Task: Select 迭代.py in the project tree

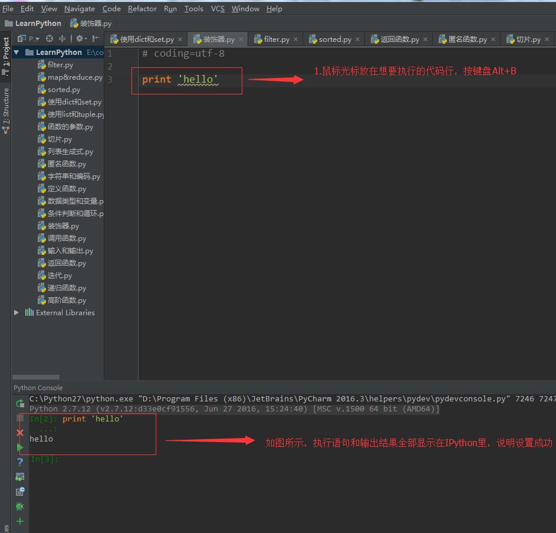Action: click(x=60, y=276)
